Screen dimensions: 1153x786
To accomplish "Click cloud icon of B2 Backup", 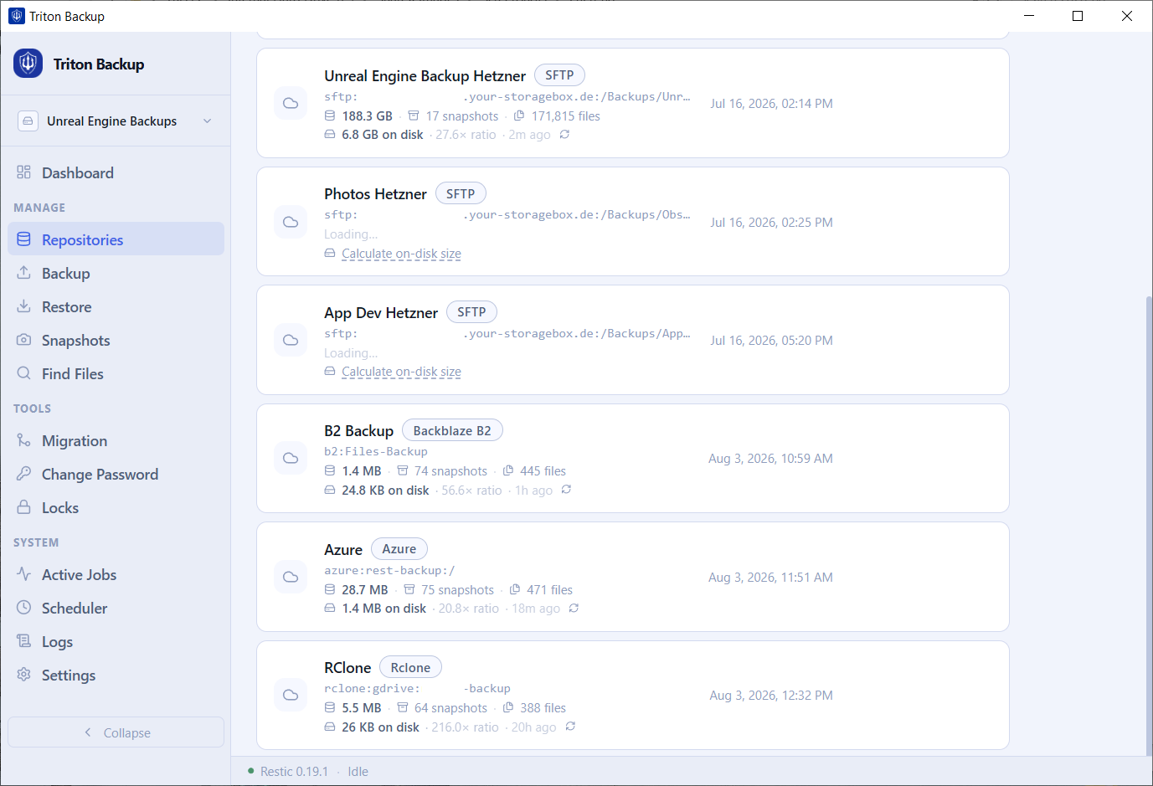I will point(291,458).
